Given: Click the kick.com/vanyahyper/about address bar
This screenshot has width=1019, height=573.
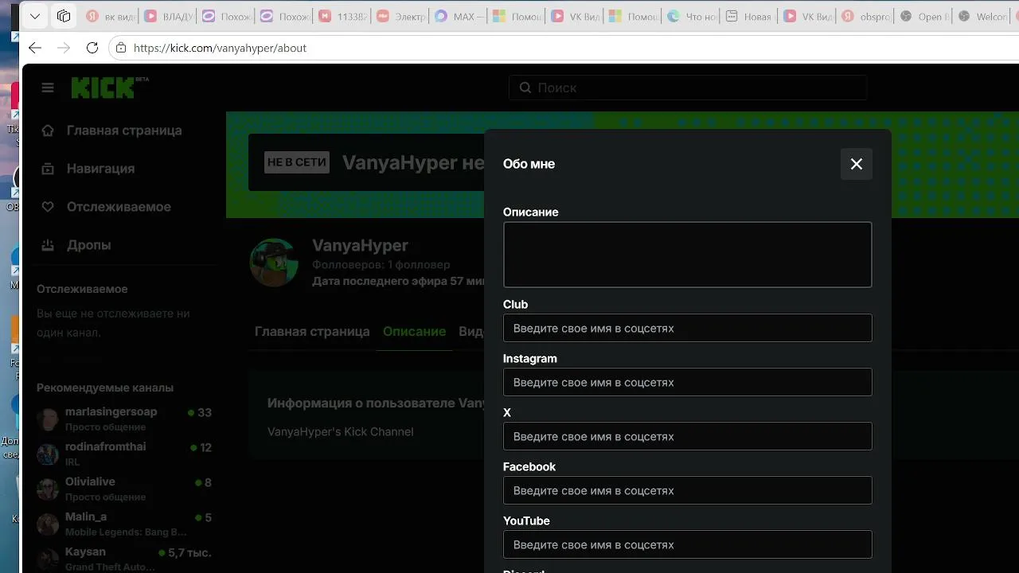Looking at the screenshot, I should pos(220,48).
